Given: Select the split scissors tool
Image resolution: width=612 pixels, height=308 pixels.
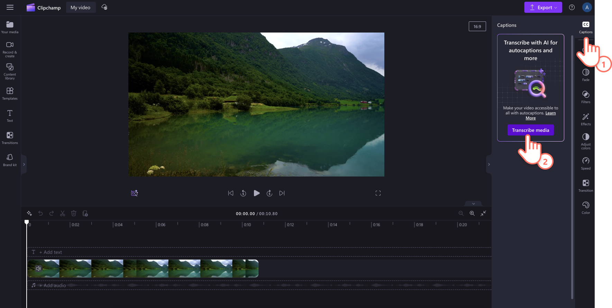Looking at the screenshot, I should tap(63, 213).
